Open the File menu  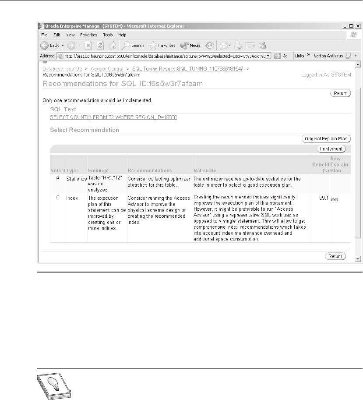pos(44,35)
